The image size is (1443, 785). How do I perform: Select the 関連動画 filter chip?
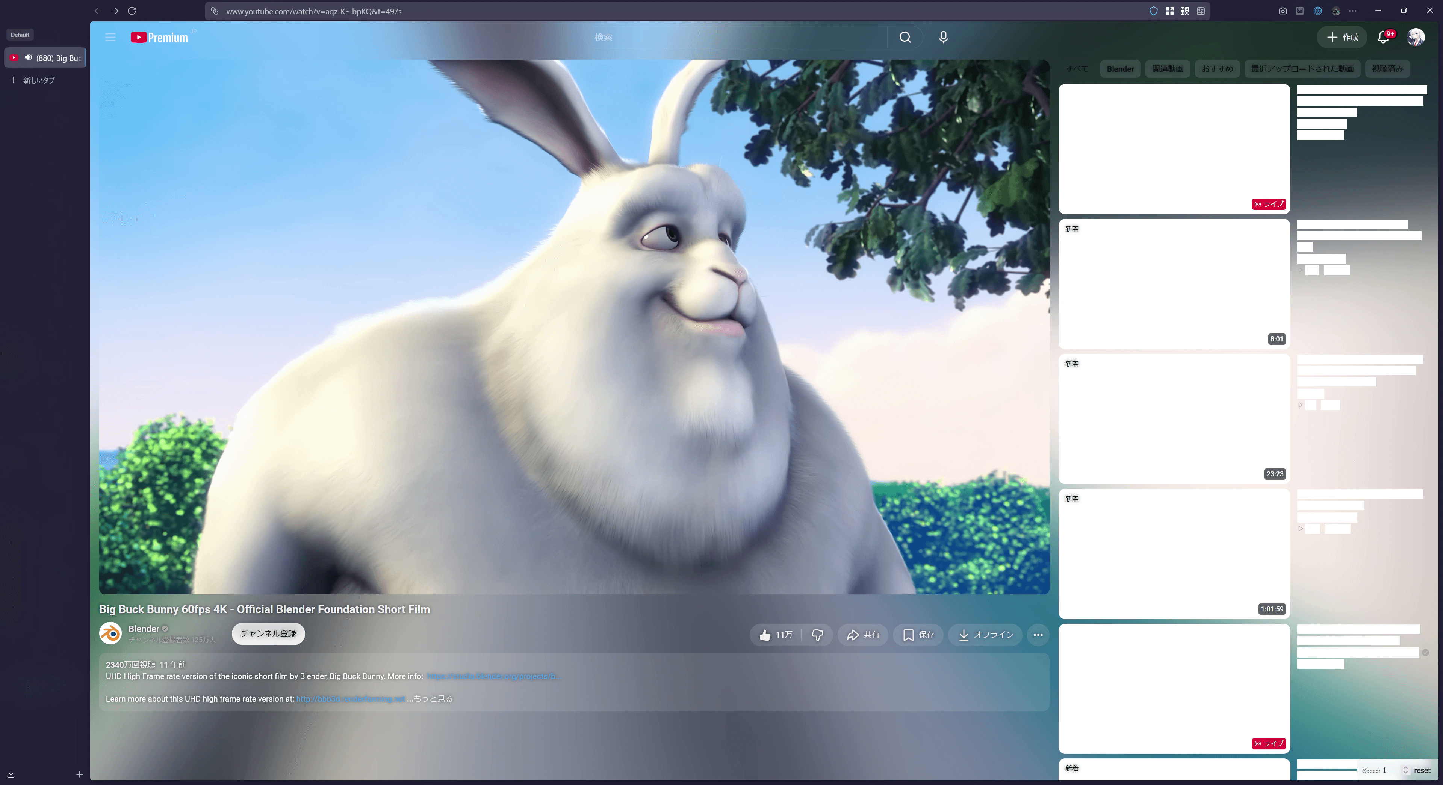pyautogui.click(x=1168, y=68)
